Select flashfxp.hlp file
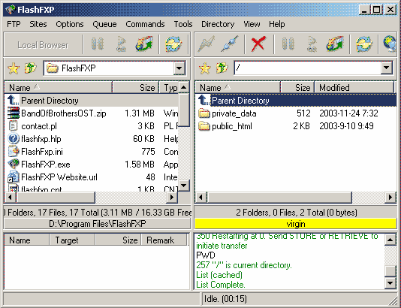Viewport: 401px width, 308px height. [92, 139]
